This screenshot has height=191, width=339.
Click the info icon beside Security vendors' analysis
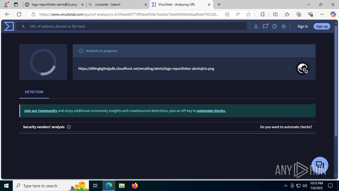tap(69, 127)
